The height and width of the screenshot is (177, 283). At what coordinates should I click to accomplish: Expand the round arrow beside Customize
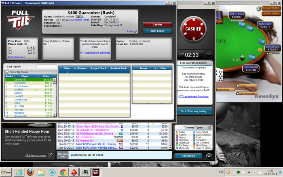click(x=209, y=156)
